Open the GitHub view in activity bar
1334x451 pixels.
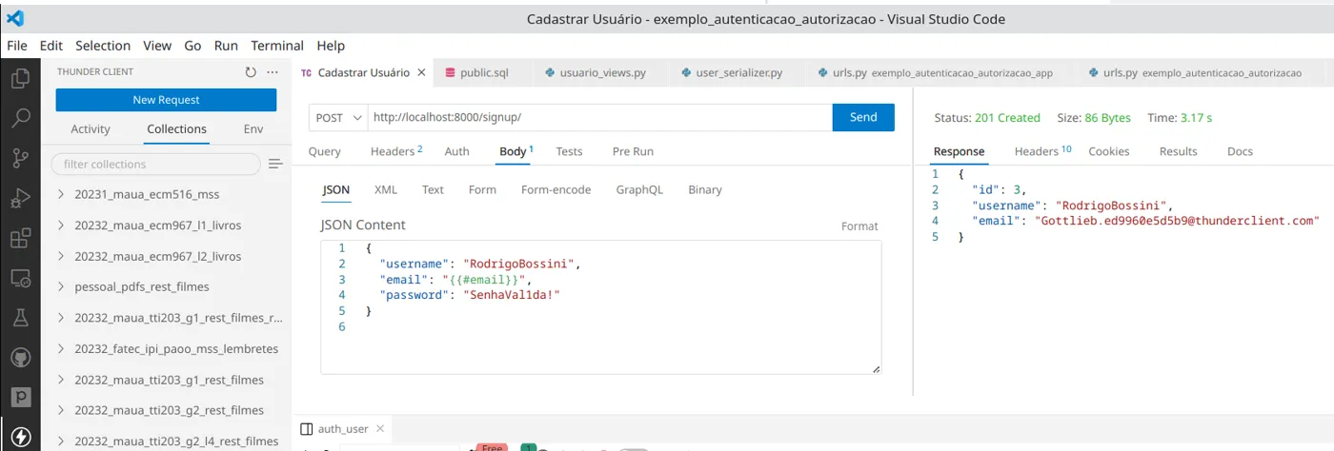coord(20,358)
